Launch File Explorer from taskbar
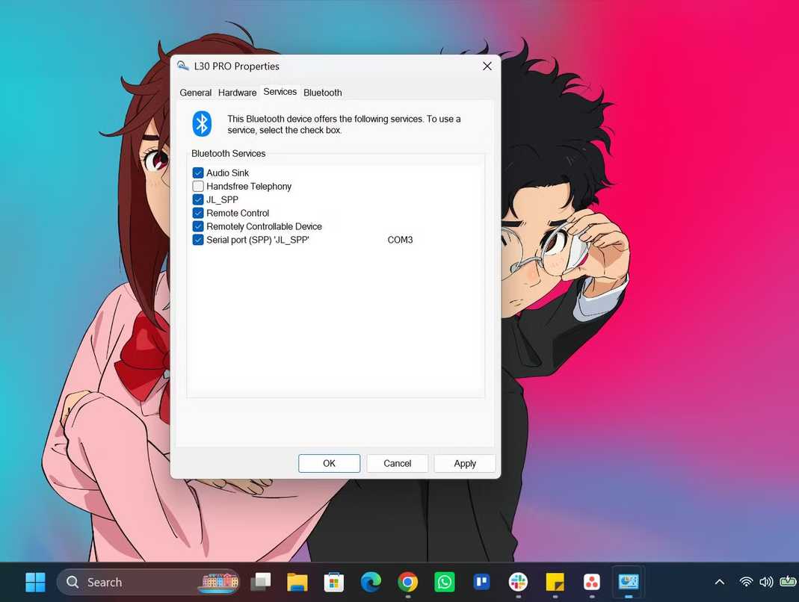This screenshot has width=799, height=602. pyautogui.click(x=297, y=582)
